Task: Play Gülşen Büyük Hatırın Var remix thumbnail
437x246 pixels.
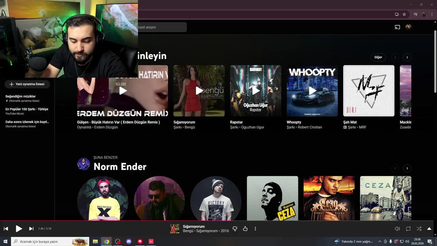Action: 123,91
